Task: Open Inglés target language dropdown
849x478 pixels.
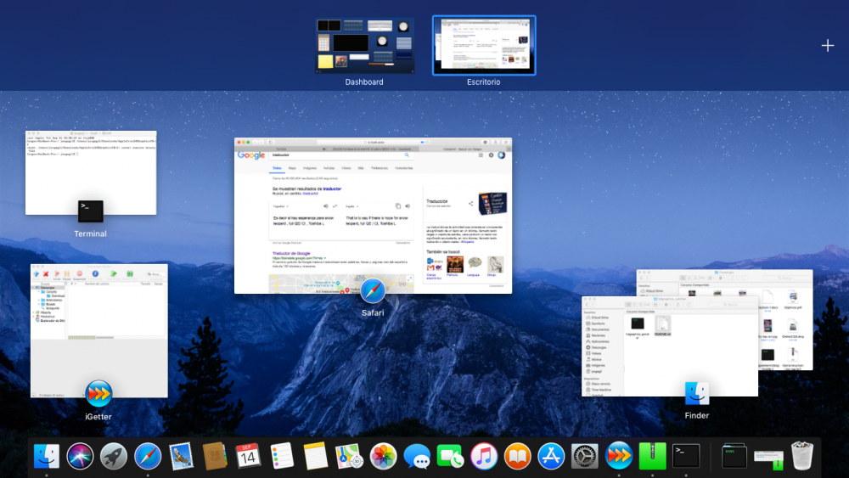Action: tap(351, 206)
